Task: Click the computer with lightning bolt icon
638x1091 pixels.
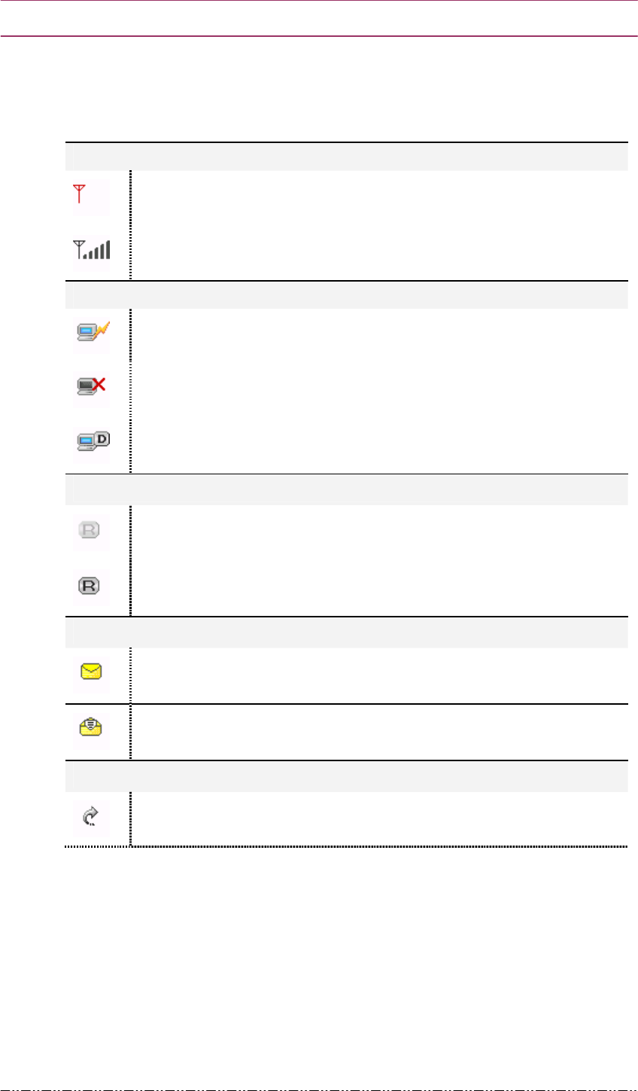Action: (x=91, y=333)
